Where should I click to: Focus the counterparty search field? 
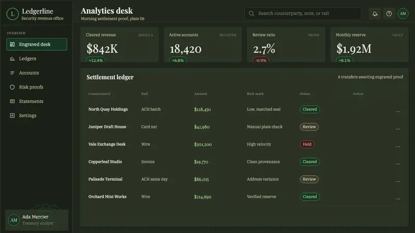click(x=302, y=13)
